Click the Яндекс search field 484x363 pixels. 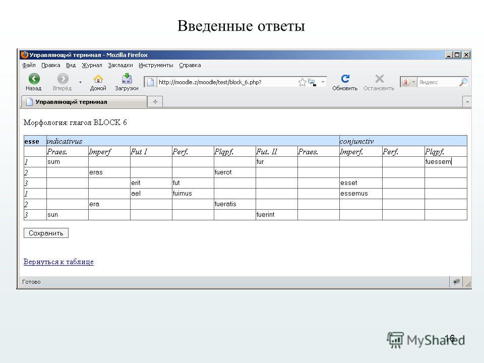coord(438,82)
